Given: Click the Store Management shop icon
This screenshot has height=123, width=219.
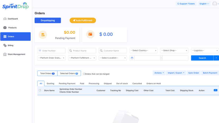Looking at the screenshot, I should [x=5, y=54].
